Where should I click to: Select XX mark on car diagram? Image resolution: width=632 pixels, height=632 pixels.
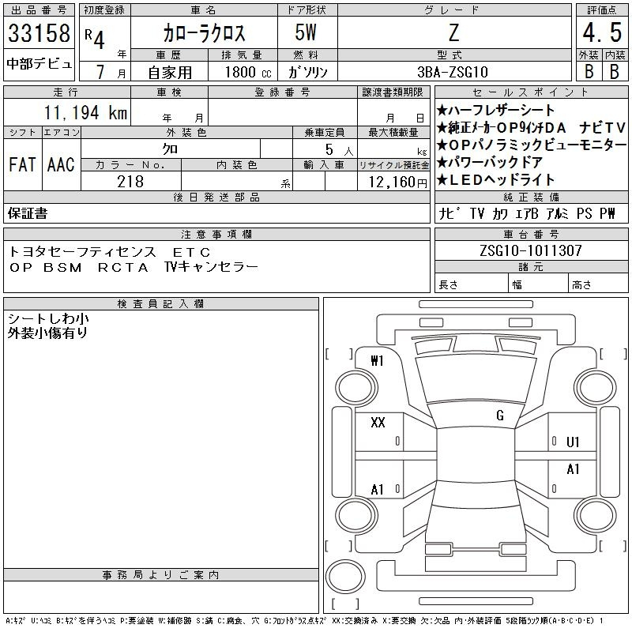pos(378,423)
